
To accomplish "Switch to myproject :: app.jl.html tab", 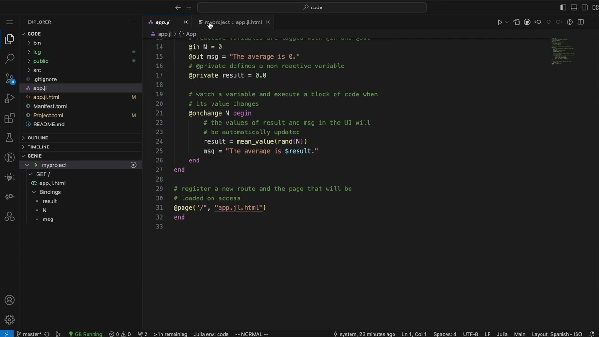I will pyautogui.click(x=233, y=22).
